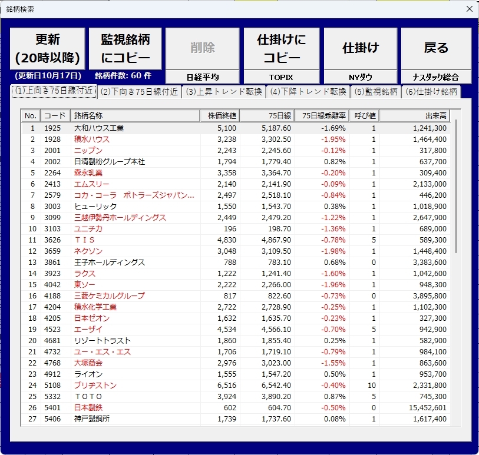
Task: Select the ＴＯＴＯ row
Action: [236, 397]
